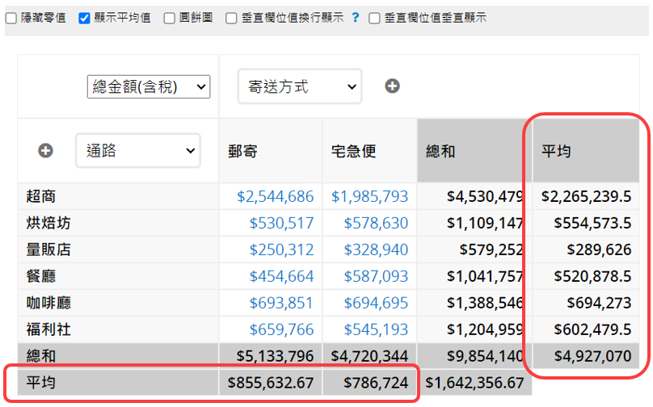This screenshot has width=653, height=407.
Task: Click the 郵寄 column header
Action: click(x=242, y=151)
